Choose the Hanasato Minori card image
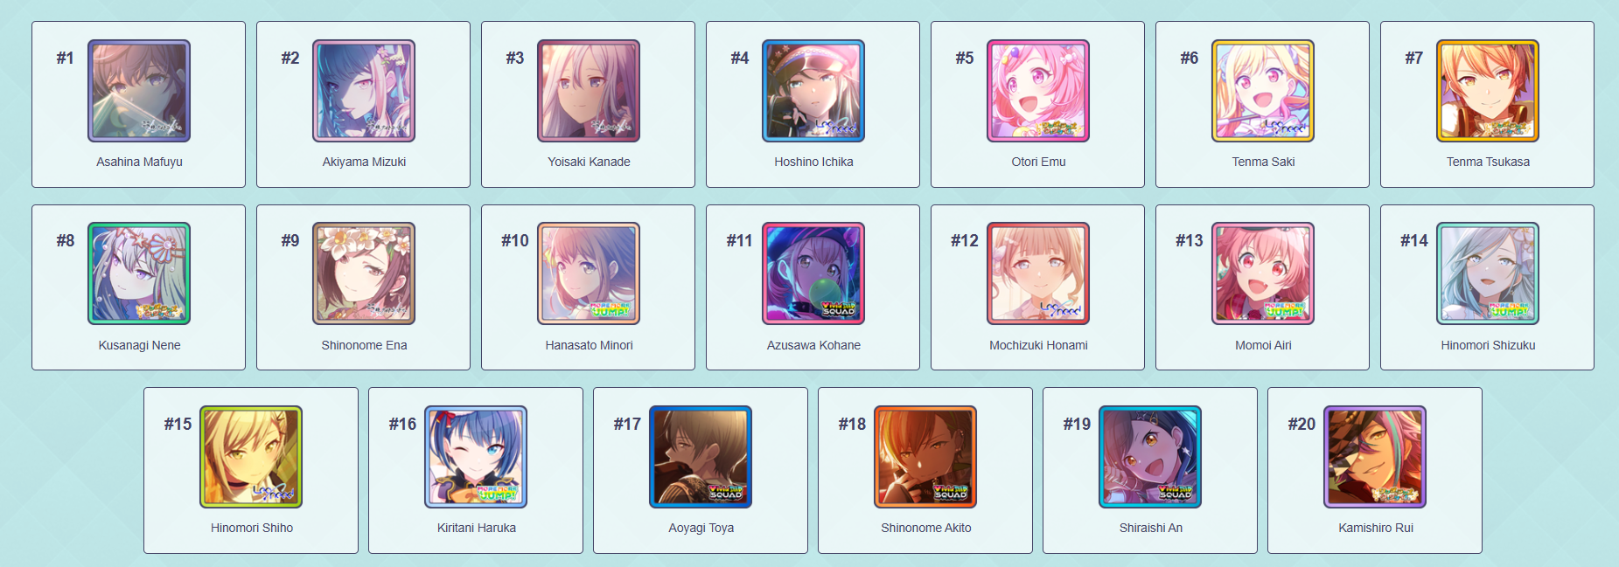The height and width of the screenshot is (567, 1619). (589, 273)
